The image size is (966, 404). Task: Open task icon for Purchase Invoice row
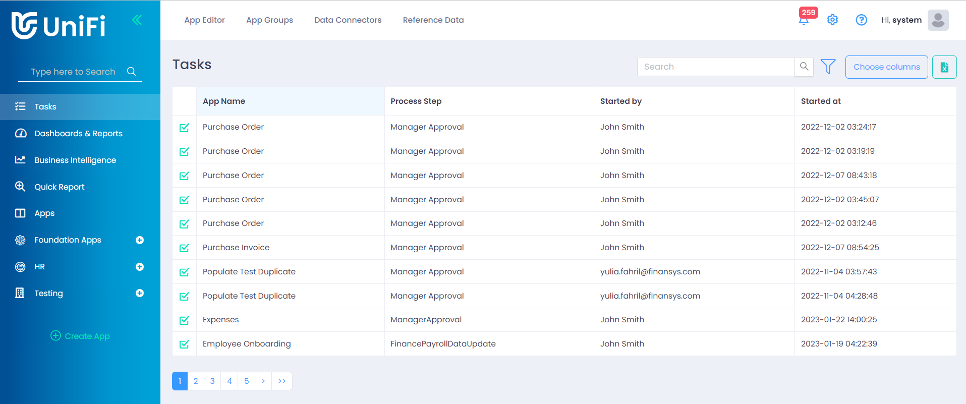coord(184,248)
